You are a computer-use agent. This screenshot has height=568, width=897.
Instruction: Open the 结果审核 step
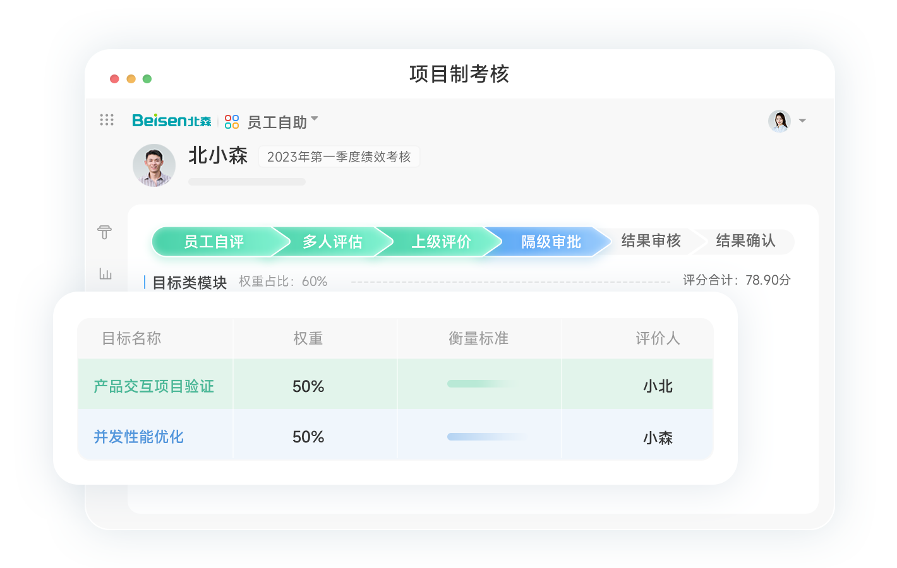pyautogui.click(x=651, y=240)
